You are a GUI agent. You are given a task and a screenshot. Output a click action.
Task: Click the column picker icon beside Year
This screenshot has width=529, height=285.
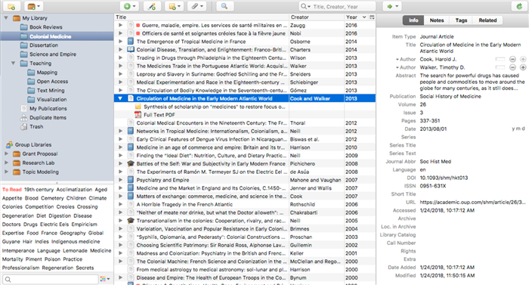372,17
